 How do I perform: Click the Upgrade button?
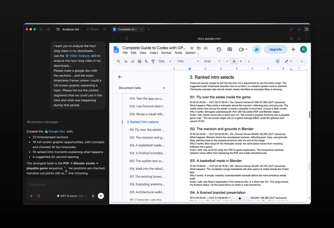point(276,49)
